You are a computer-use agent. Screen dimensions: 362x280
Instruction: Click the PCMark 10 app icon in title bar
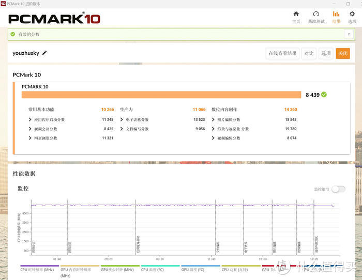[3, 4]
